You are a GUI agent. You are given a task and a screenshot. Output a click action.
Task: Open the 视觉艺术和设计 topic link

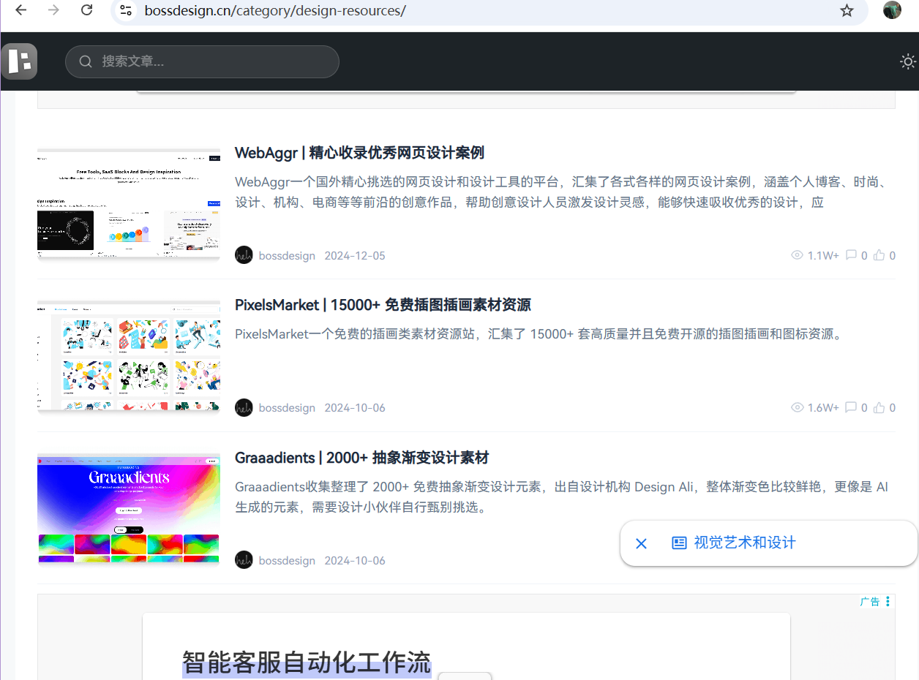(744, 543)
